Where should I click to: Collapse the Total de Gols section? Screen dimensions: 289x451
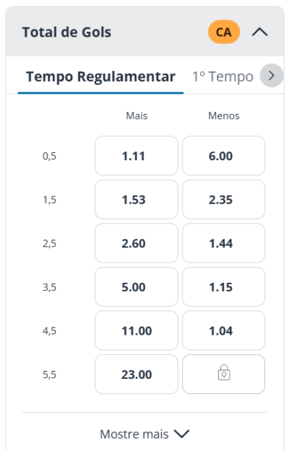(x=259, y=32)
